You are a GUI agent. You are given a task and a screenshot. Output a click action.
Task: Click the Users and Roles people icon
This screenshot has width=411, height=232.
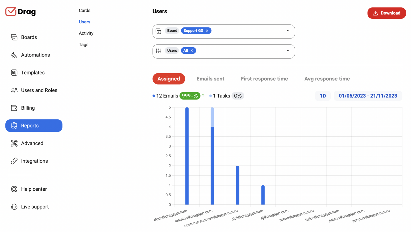[14, 90]
